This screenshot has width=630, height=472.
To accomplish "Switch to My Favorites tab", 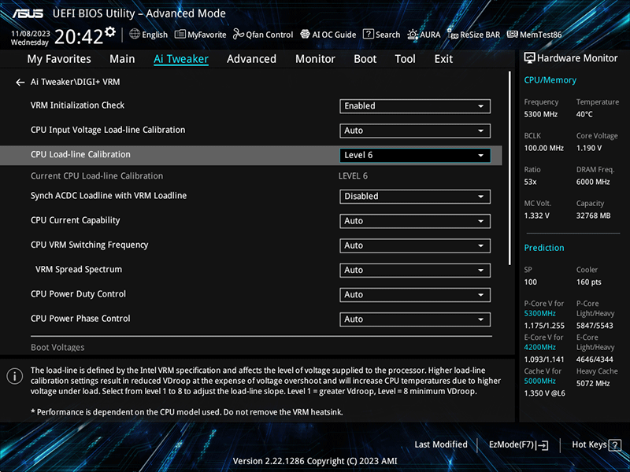I will coord(59,59).
